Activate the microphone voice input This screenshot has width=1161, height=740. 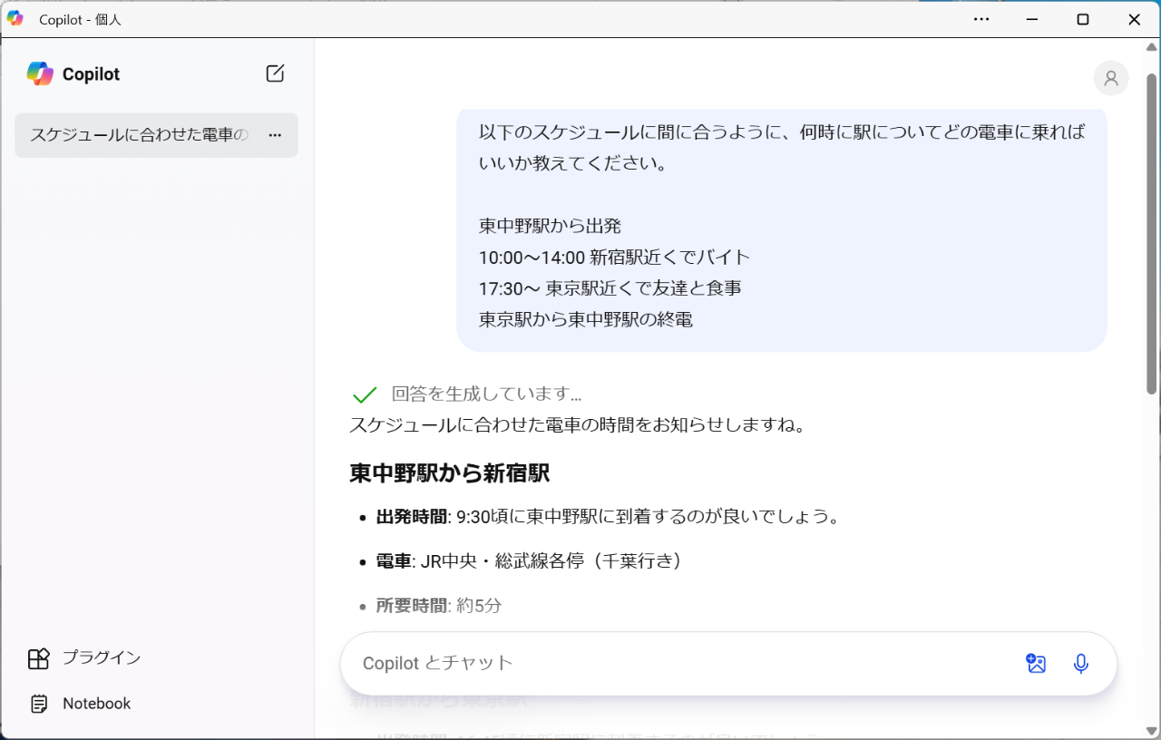click(1080, 663)
